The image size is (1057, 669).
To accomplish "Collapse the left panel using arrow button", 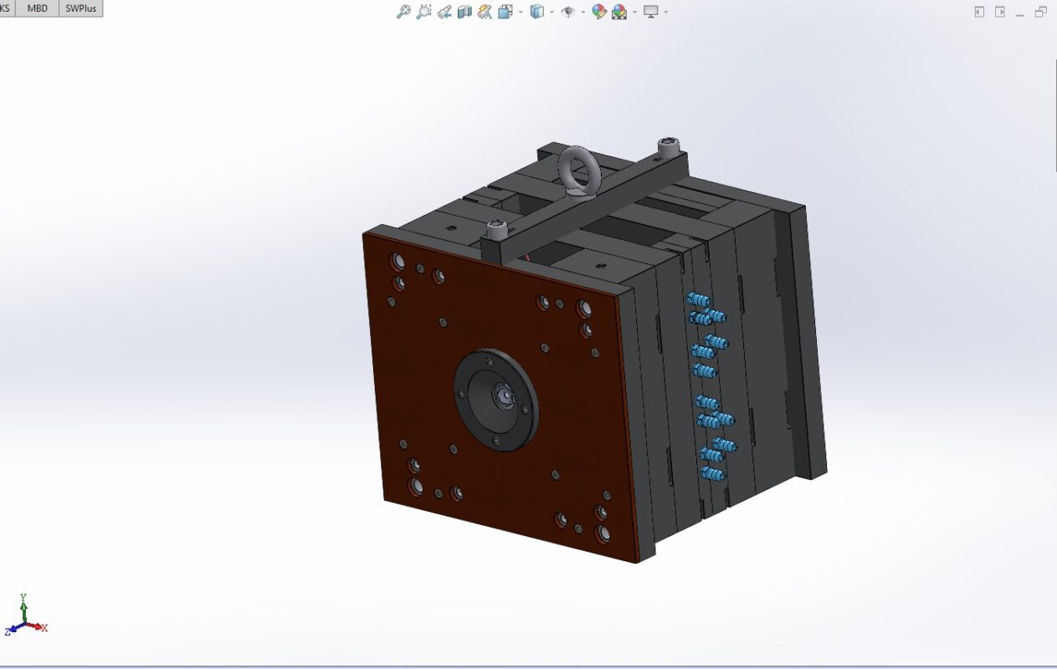I will click(979, 12).
